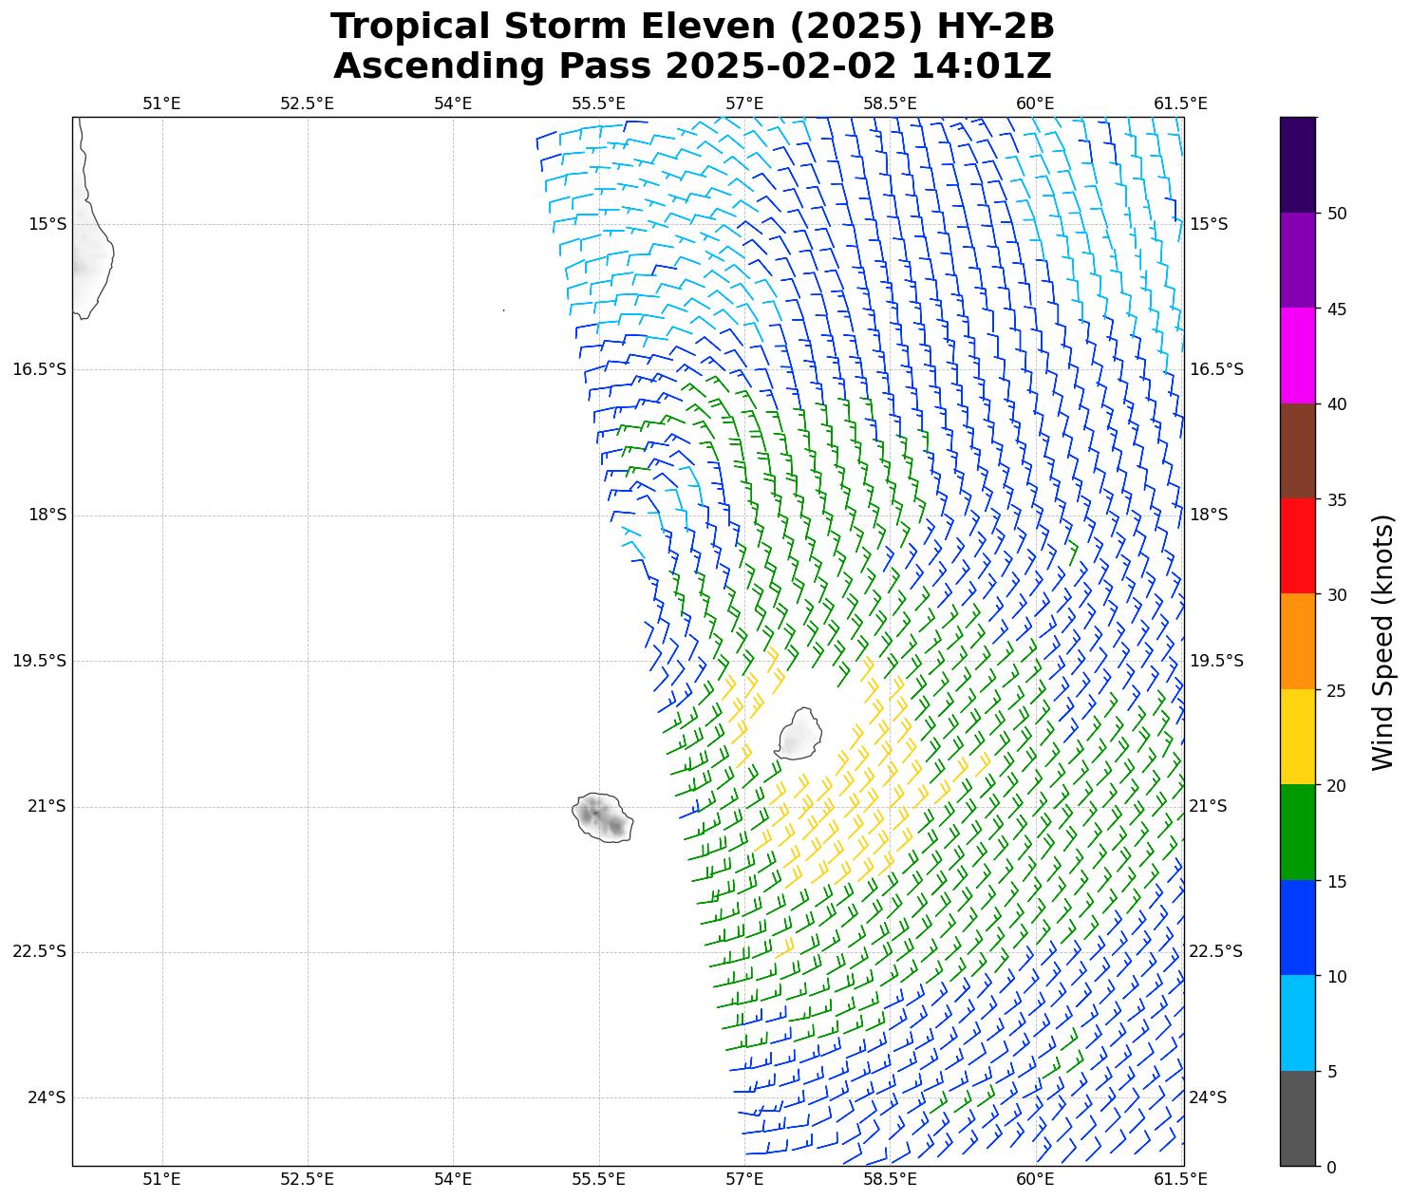Click the red 30-35 knots colorbar segment

[x=1297, y=546]
